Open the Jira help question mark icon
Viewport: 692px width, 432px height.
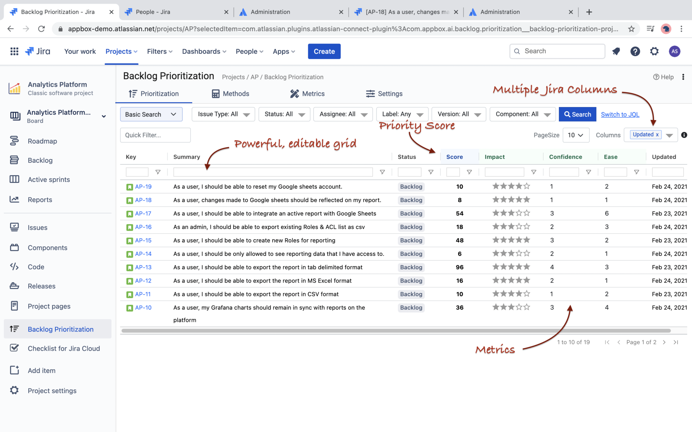[635, 51]
